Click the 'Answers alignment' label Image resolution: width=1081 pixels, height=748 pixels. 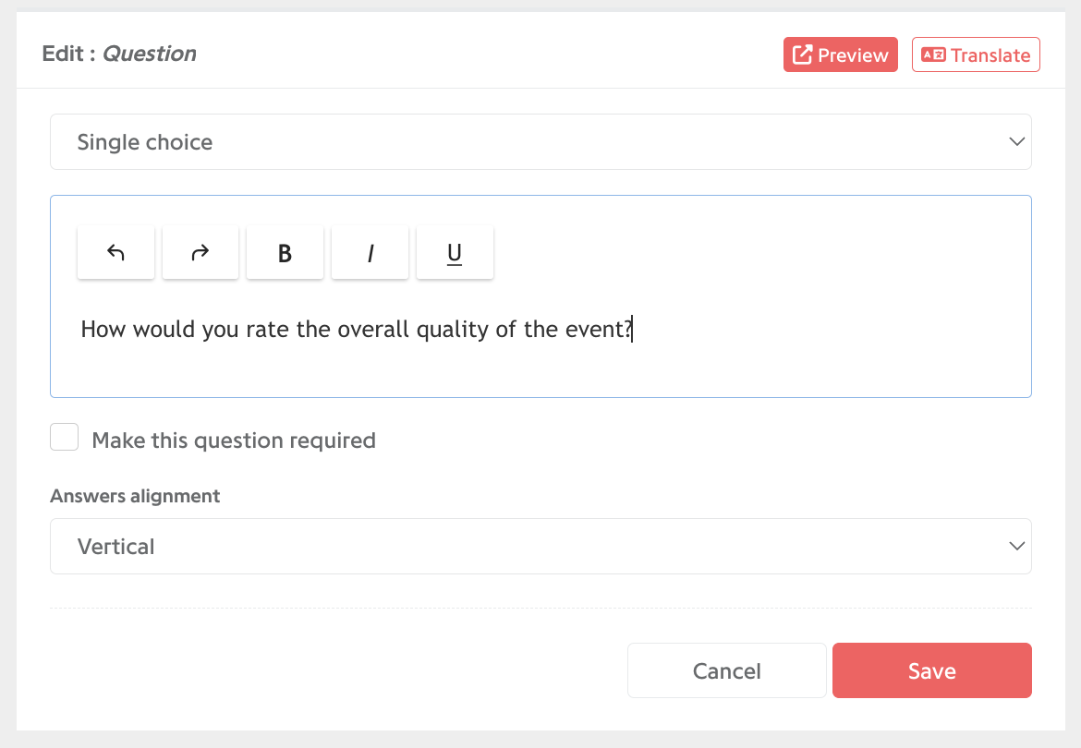(135, 496)
